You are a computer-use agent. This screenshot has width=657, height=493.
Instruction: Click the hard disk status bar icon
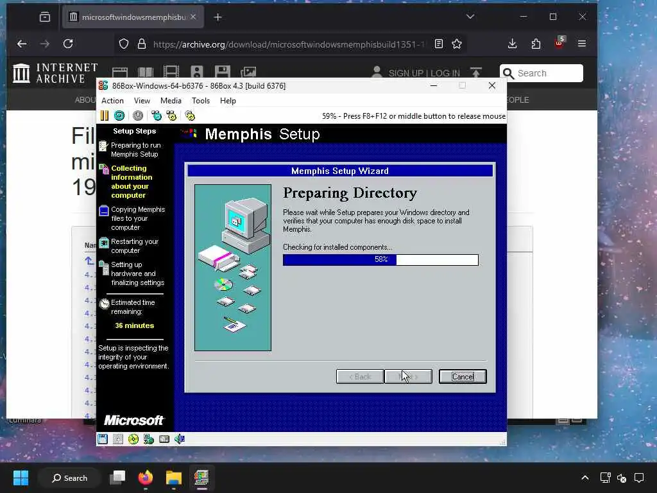point(164,439)
